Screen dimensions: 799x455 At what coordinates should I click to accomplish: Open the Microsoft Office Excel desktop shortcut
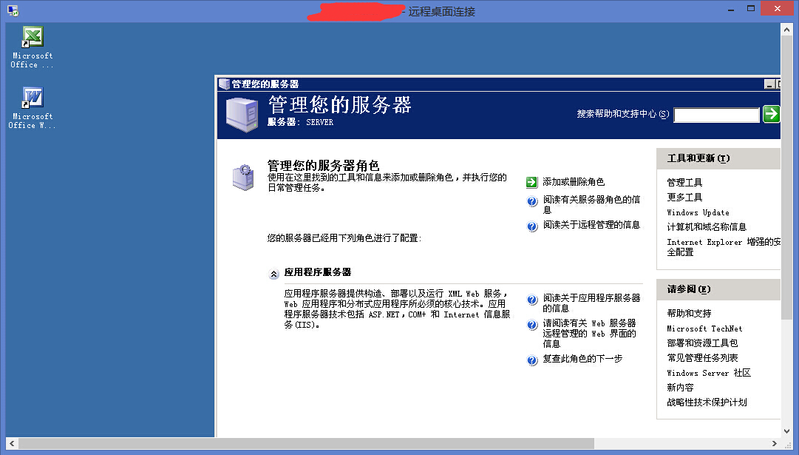[x=33, y=47]
